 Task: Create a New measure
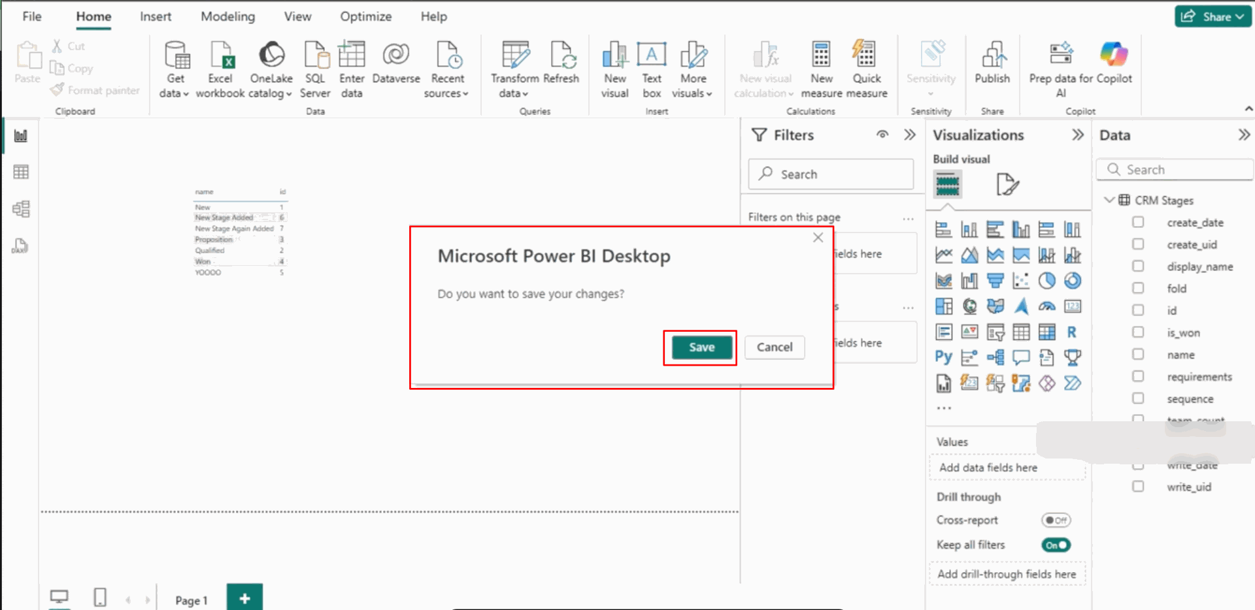[822, 70]
